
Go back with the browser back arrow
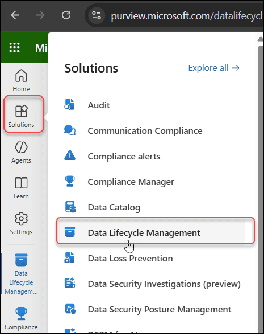(x=15, y=15)
